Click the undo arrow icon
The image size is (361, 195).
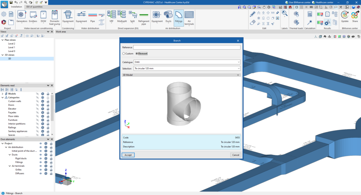(x=16, y=2)
